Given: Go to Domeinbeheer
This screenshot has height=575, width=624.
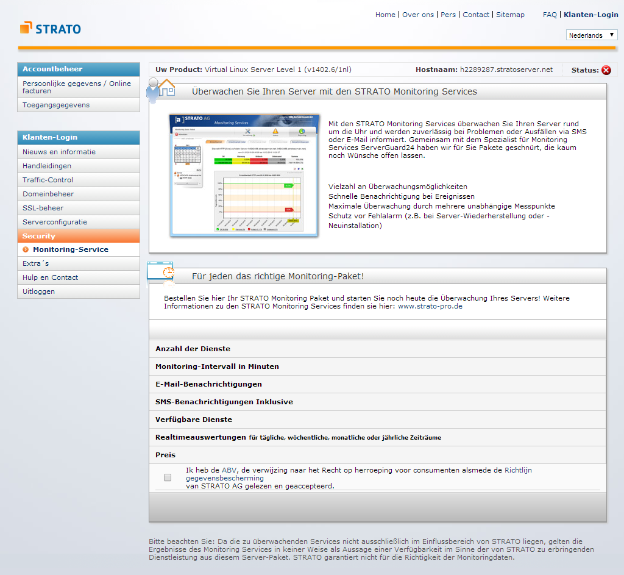Looking at the screenshot, I should (48, 194).
